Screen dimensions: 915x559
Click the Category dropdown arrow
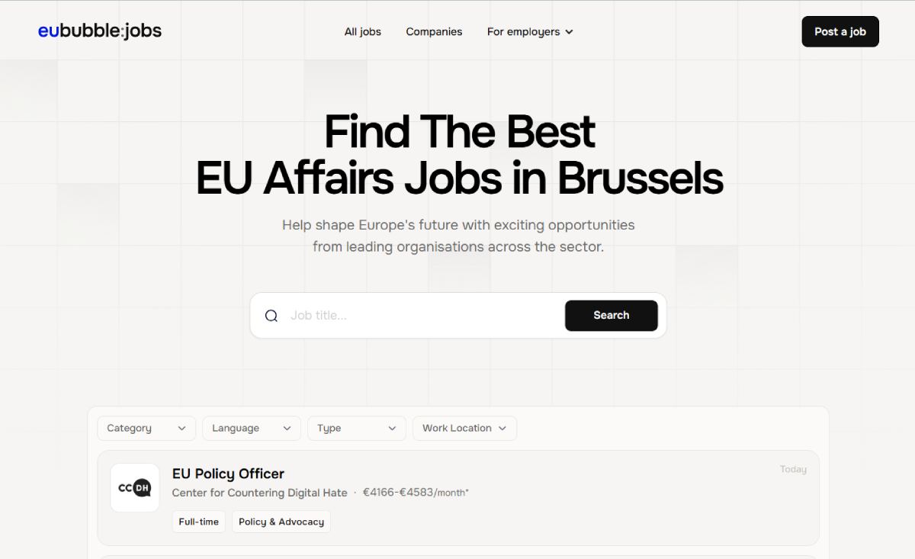pos(181,429)
